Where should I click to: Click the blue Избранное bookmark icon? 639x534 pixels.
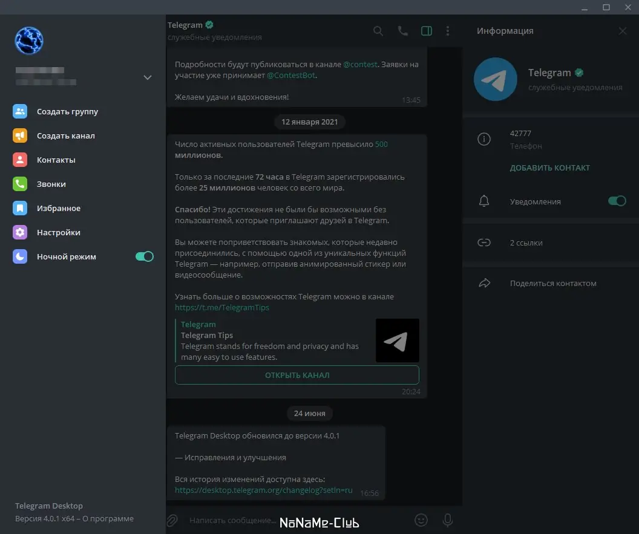coord(20,208)
